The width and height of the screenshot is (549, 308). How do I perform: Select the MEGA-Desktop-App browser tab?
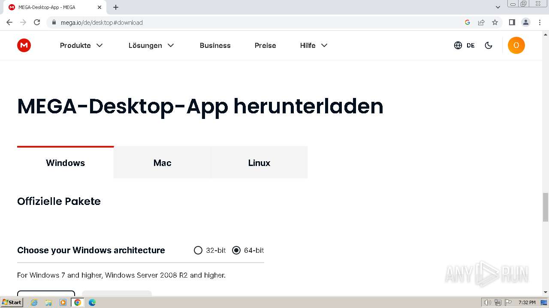click(55, 7)
